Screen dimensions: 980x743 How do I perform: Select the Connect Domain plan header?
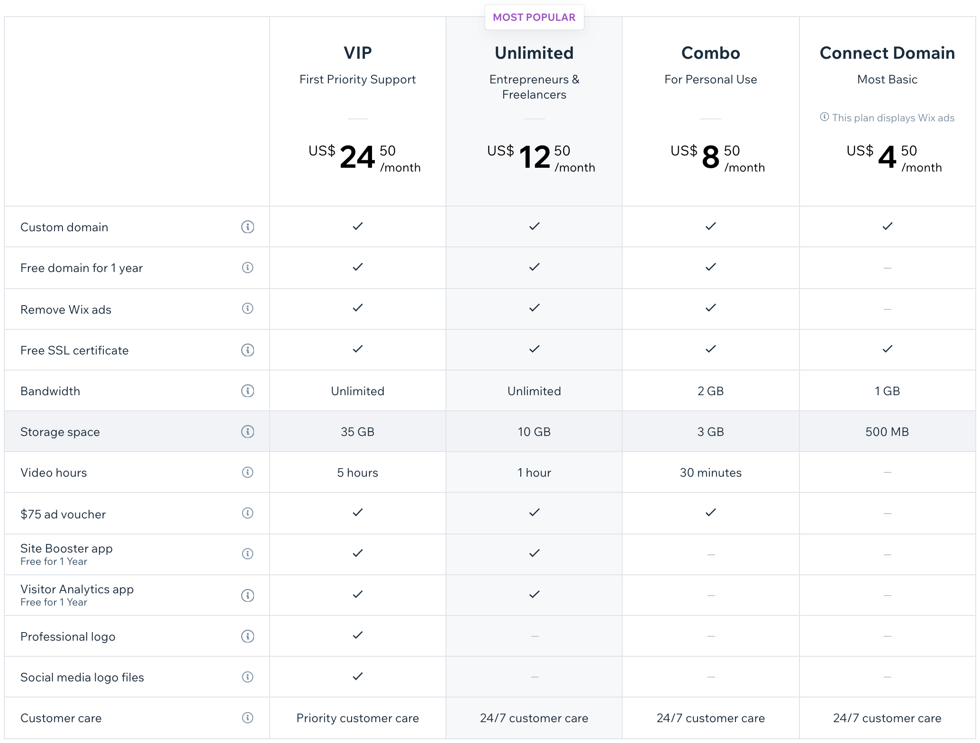pos(888,53)
